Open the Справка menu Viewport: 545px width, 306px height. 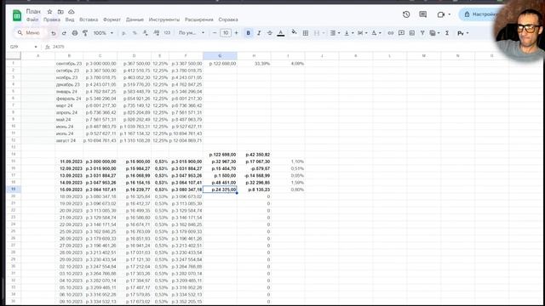pos(228,20)
